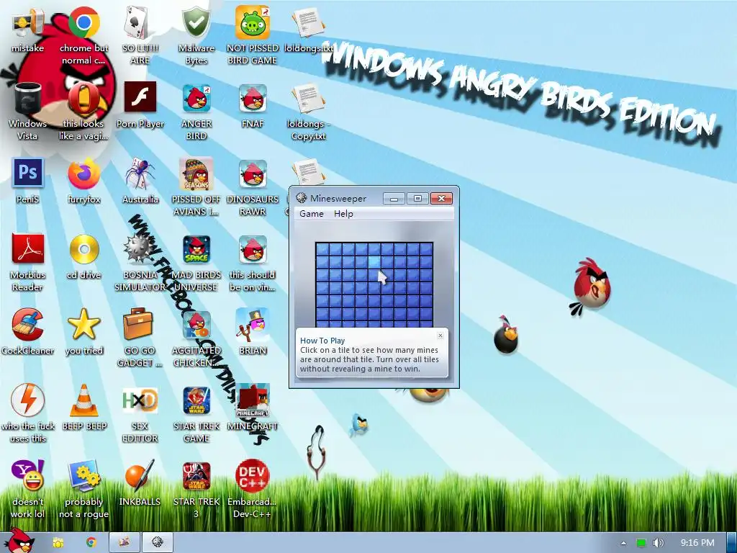Select the 'ANGER BIRD' desktop icon

[196, 98]
